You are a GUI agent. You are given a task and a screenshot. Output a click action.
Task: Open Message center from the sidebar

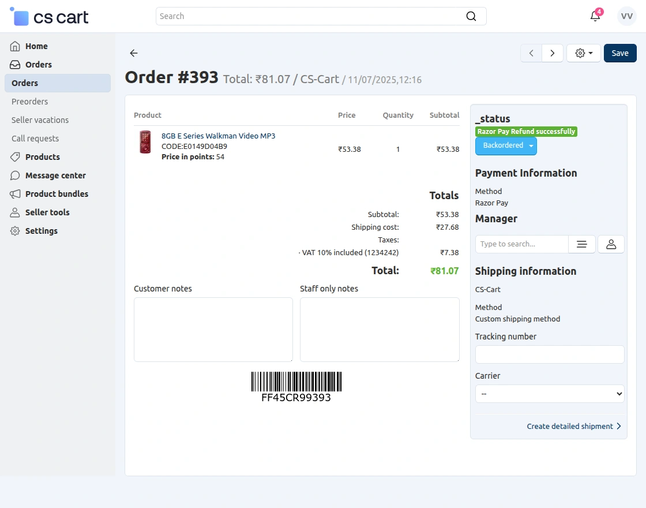(x=55, y=175)
